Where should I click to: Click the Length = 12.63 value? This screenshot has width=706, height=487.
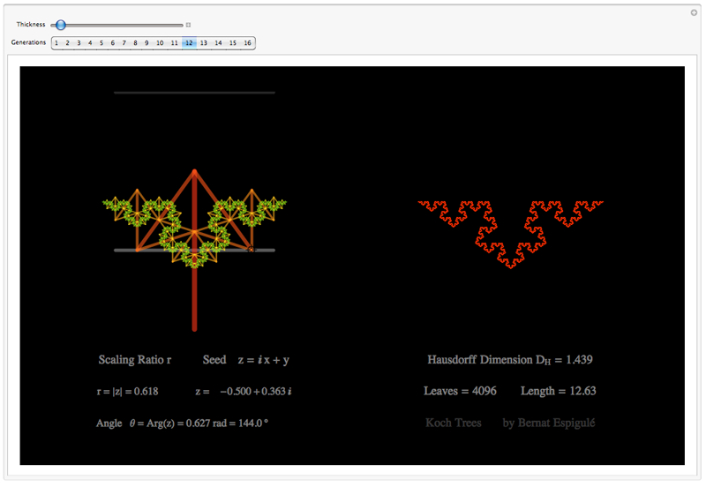click(559, 391)
